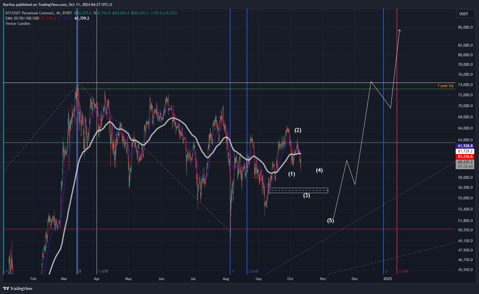Click the 80,000.0 price axis label
This screenshot has width=479, height=294.
[465, 55]
